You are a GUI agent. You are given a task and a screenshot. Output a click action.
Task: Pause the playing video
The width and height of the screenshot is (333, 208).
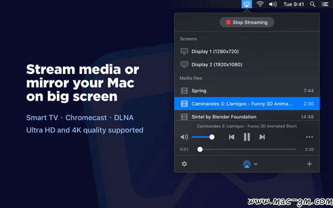click(247, 137)
